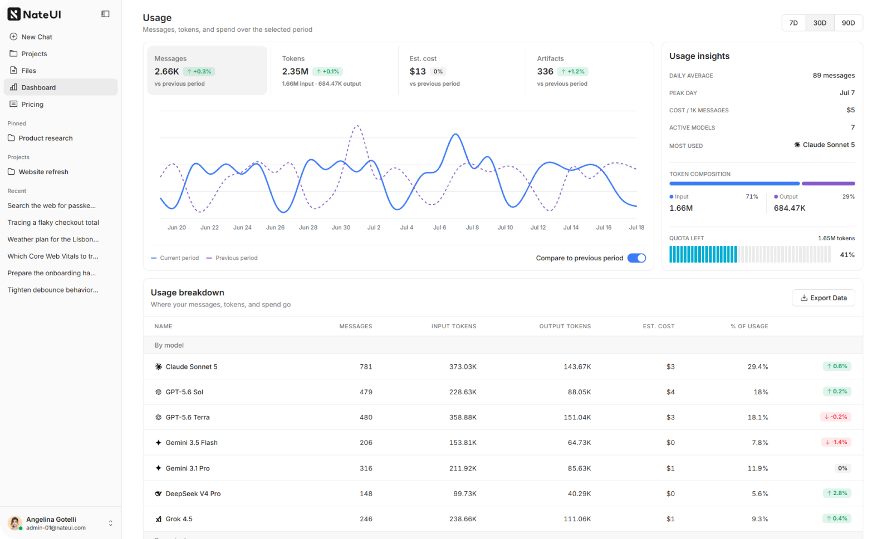Image resolution: width=882 pixels, height=539 pixels.
Task: Click the '1.65M tokens' quota value
Action: [x=836, y=238]
